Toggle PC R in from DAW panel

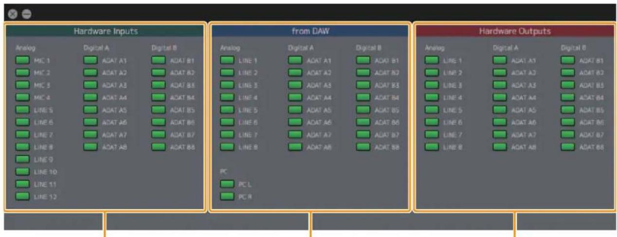pos(227,197)
